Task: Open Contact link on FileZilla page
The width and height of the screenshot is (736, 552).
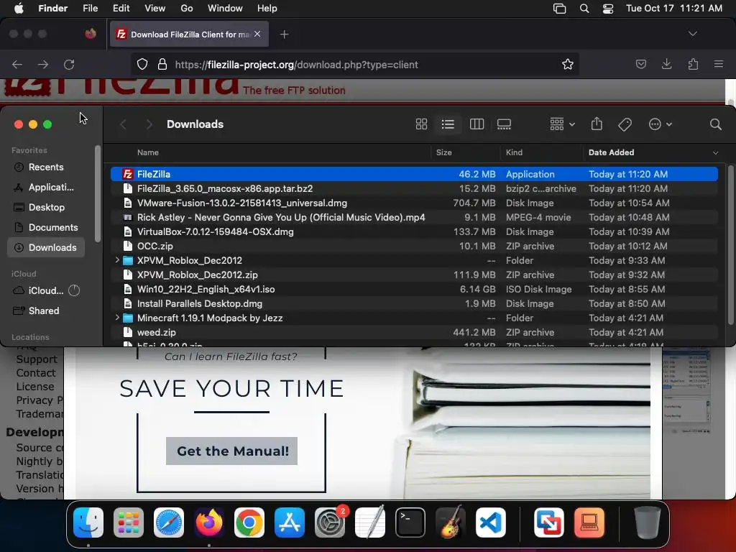Action: coord(36,373)
